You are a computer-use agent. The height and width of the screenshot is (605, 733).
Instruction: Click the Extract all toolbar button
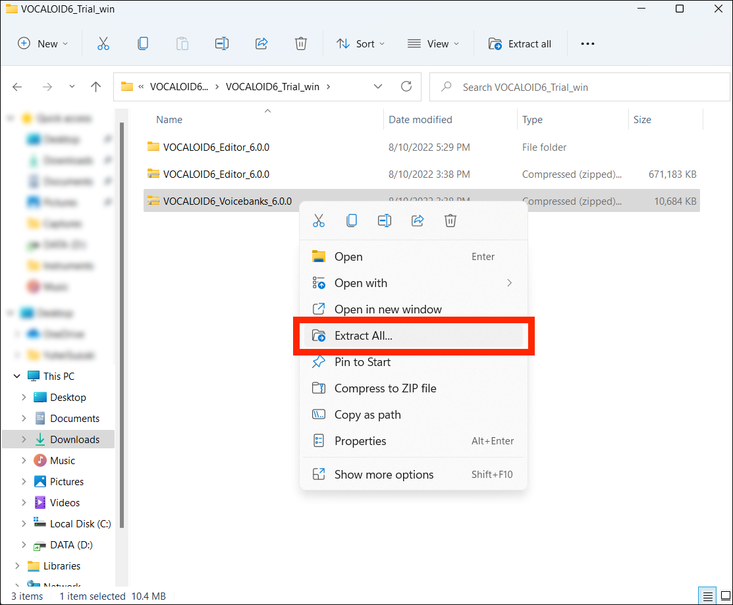click(x=520, y=43)
